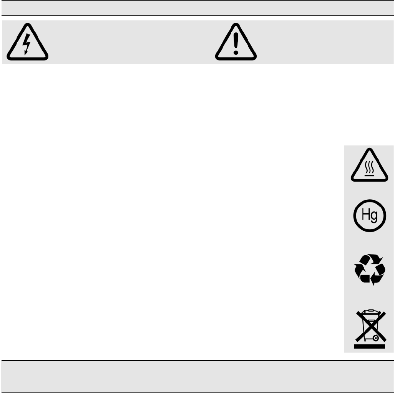Viewport: 395px width, 394px height.
Task: Click the top arrow of the recycling symbol
Action: pyautogui.click(x=371, y=260)
